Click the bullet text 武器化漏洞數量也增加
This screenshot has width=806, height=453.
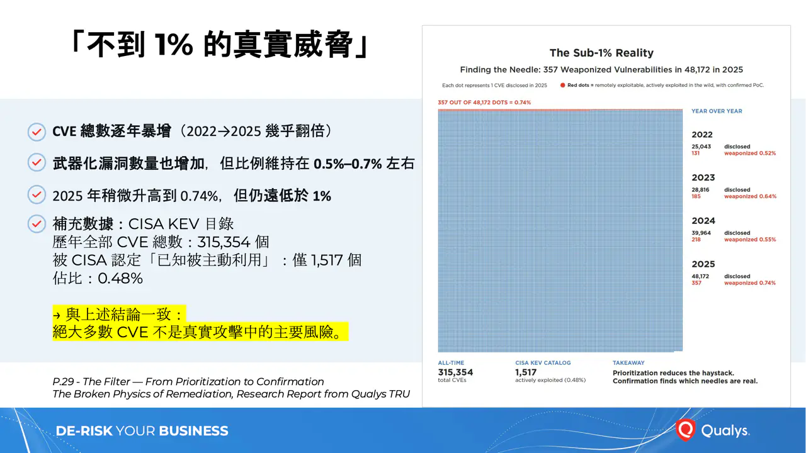point(128,164)
